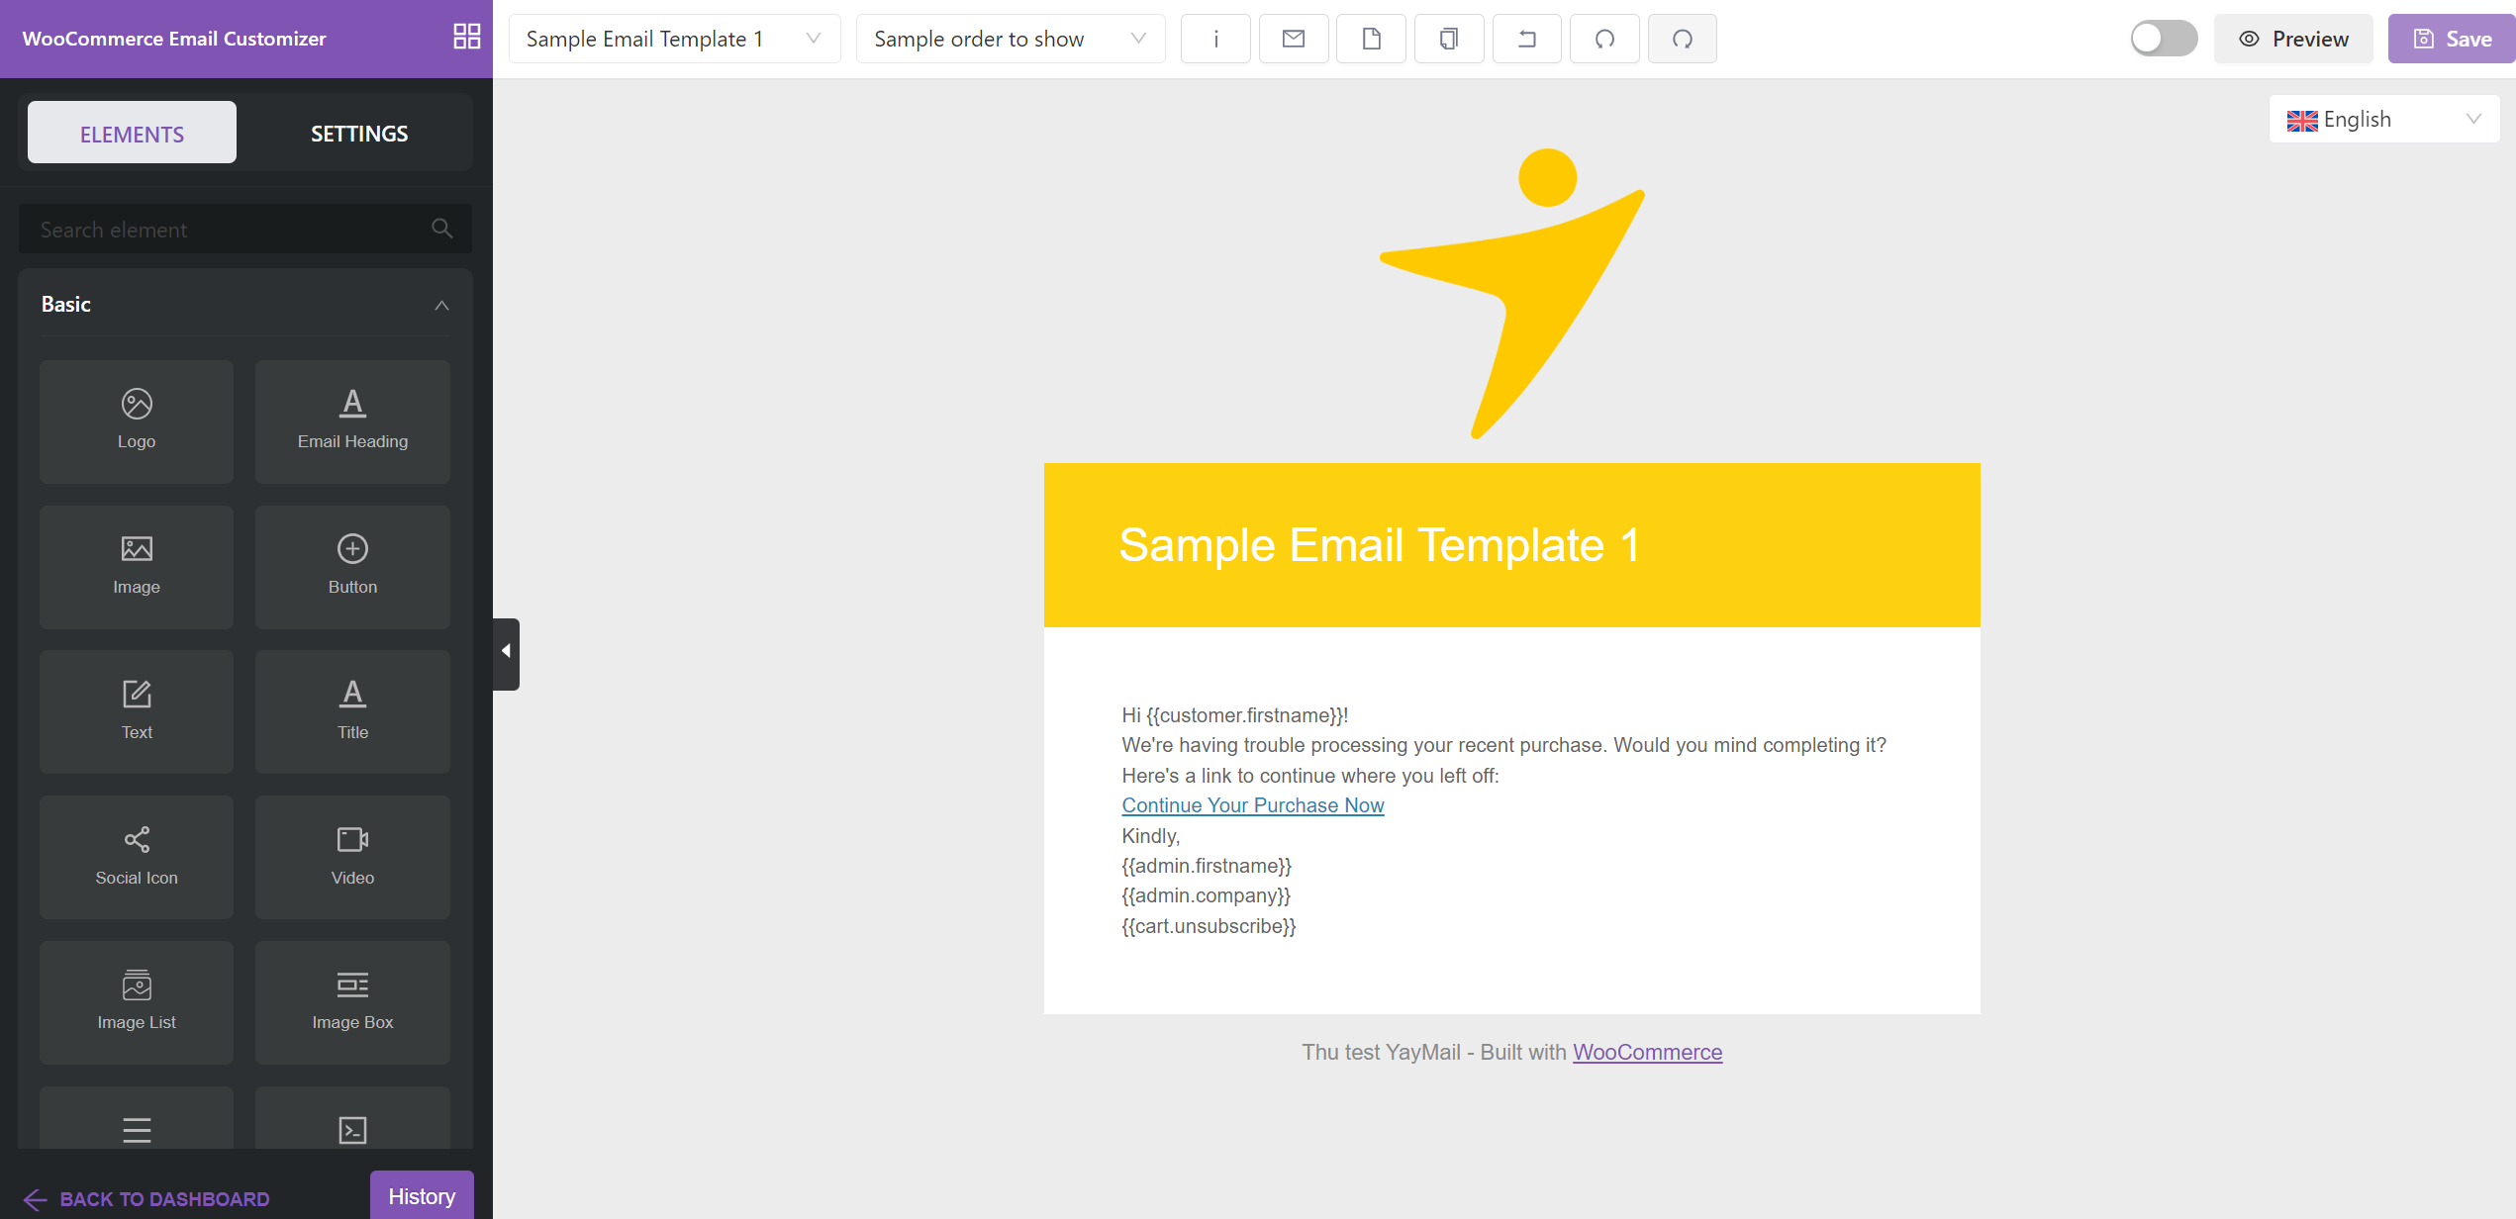Pick the Video element
This screenshot has height=1219, width=2516.
(x=352, y=856)
